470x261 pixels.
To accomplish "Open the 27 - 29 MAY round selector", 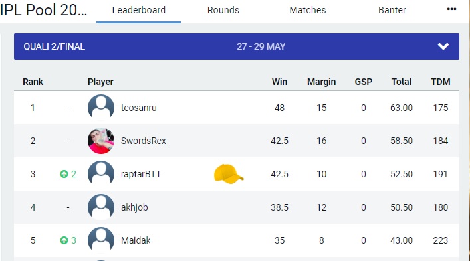I will tap(261, 46).
